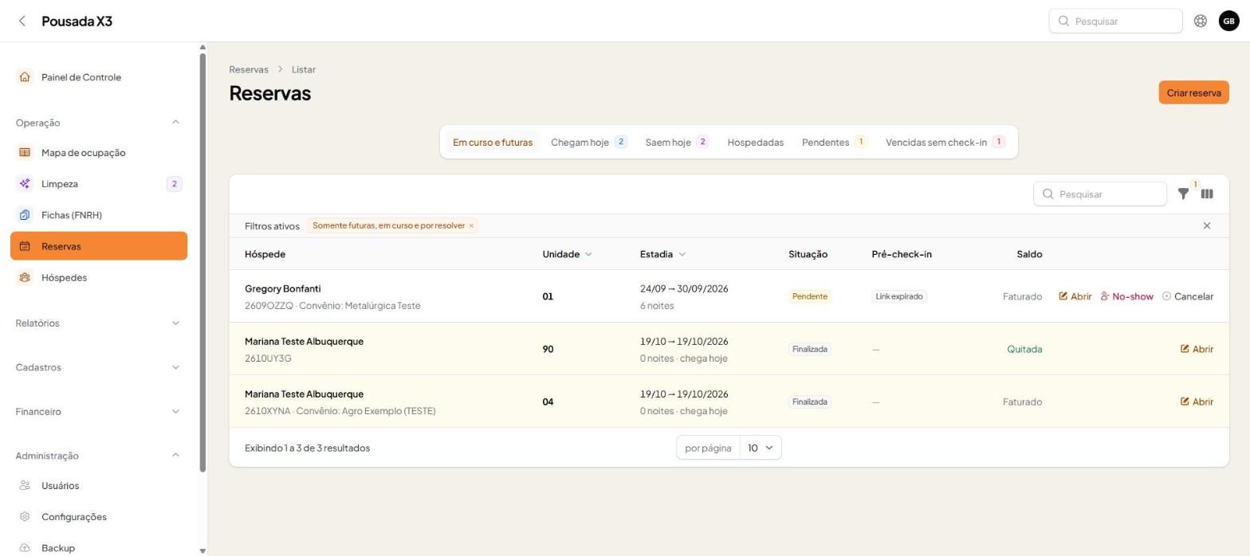The width and height of the screenshot is (1250, 556).
Task: Open the GB user avatar menu
Action: pyautogui.click(x=1228, y=22)
